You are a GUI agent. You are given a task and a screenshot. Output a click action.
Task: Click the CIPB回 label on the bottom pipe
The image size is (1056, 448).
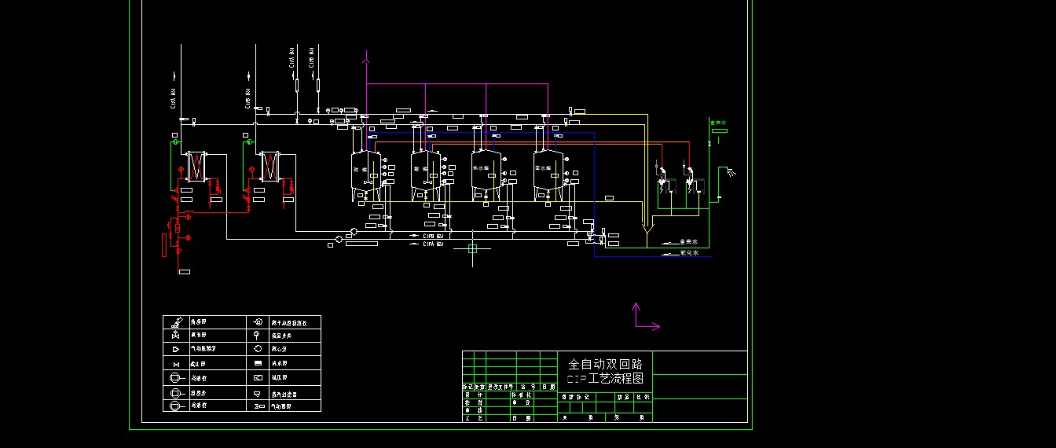pos(434,236)
